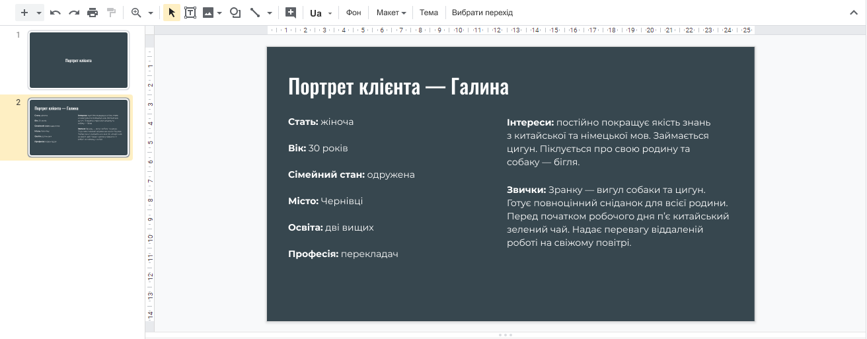The height and width of the screenshot is (339, 867).
Task: Click the Вік: 30 років text line
Action: 318,148
